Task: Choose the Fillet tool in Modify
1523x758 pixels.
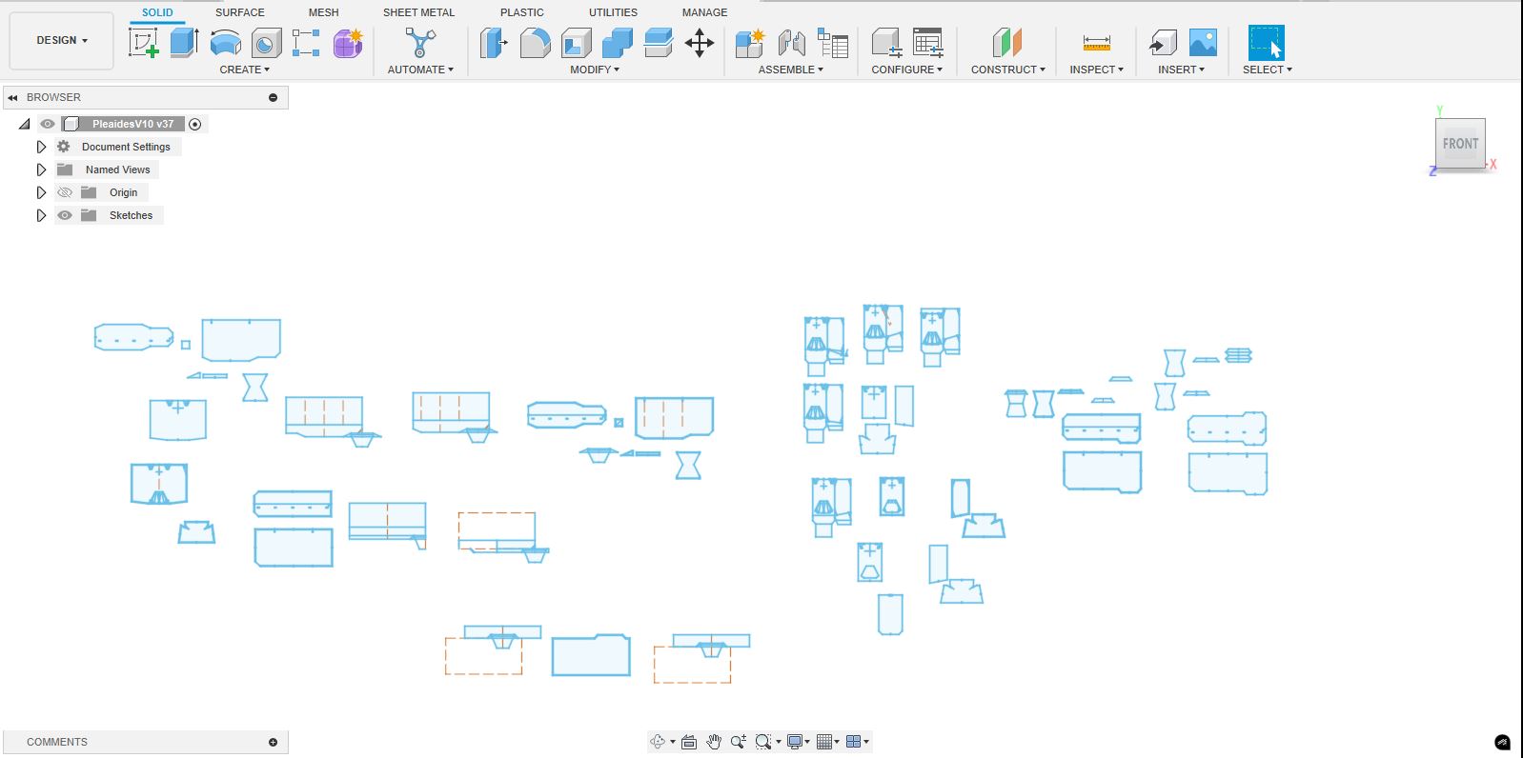Action: (x=535, y=43)
